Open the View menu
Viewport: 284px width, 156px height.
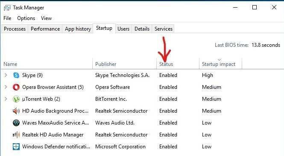pos(46,18)
